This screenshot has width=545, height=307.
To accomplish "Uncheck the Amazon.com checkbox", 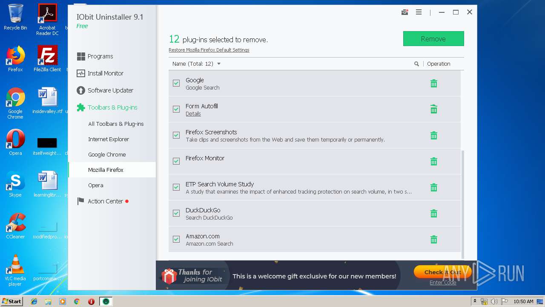I will coord(176,239).
